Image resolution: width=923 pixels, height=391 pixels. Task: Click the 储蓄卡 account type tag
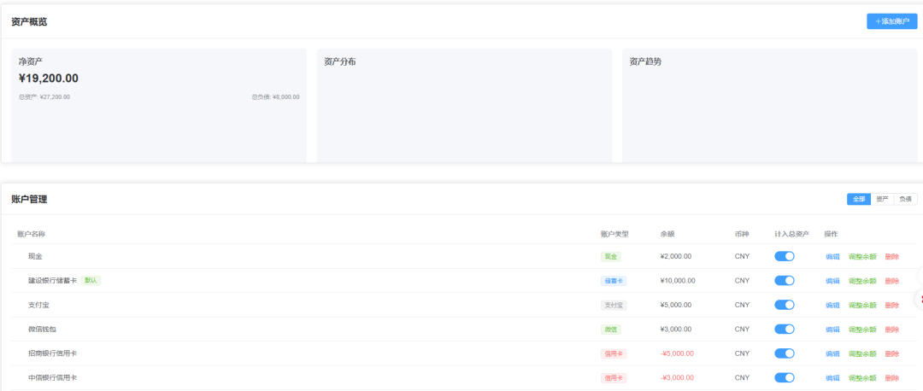click(x=614, y=281)
